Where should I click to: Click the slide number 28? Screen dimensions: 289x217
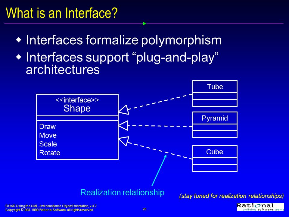tap(144, 209)
